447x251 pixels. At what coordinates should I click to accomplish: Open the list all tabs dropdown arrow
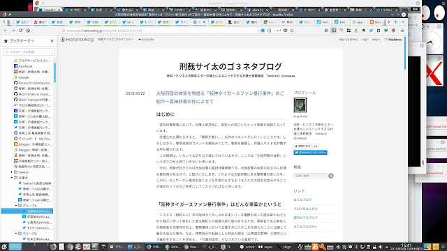(x=403, y=22)
